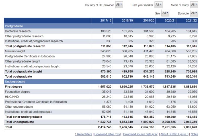Click the Reset filters link
The image size is (199, 137).
[x=83, y=134]
